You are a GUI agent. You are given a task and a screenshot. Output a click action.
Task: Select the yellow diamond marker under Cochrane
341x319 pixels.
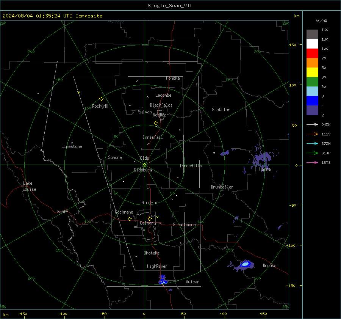[x=130, y=219]
